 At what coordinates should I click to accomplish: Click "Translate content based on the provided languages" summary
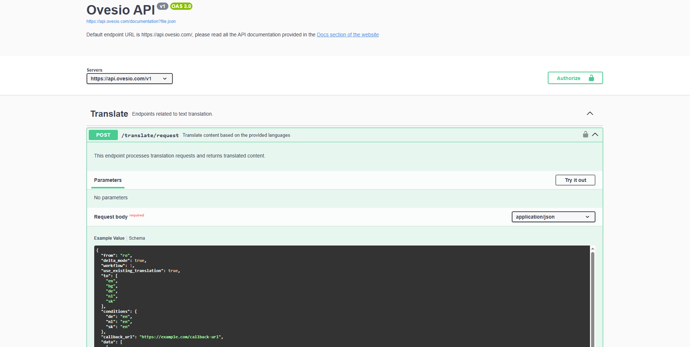236,135
